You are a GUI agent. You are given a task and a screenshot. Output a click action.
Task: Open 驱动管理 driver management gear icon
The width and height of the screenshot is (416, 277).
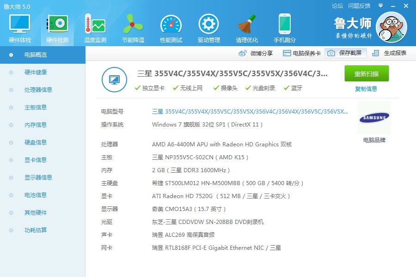tap(208, 28)
